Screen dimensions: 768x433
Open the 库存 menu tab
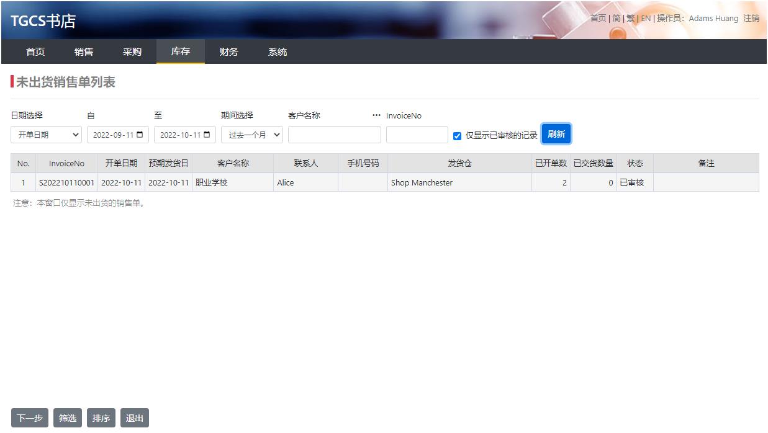(180, 52)
